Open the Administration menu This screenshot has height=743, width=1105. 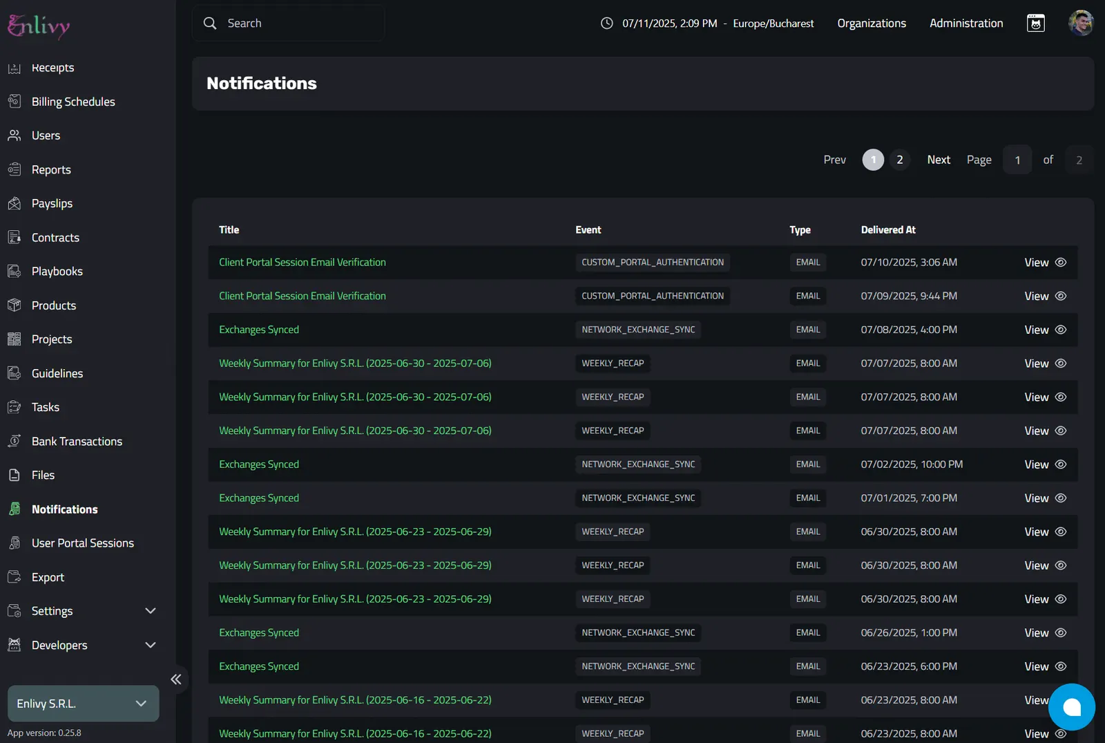click(966, 23)
